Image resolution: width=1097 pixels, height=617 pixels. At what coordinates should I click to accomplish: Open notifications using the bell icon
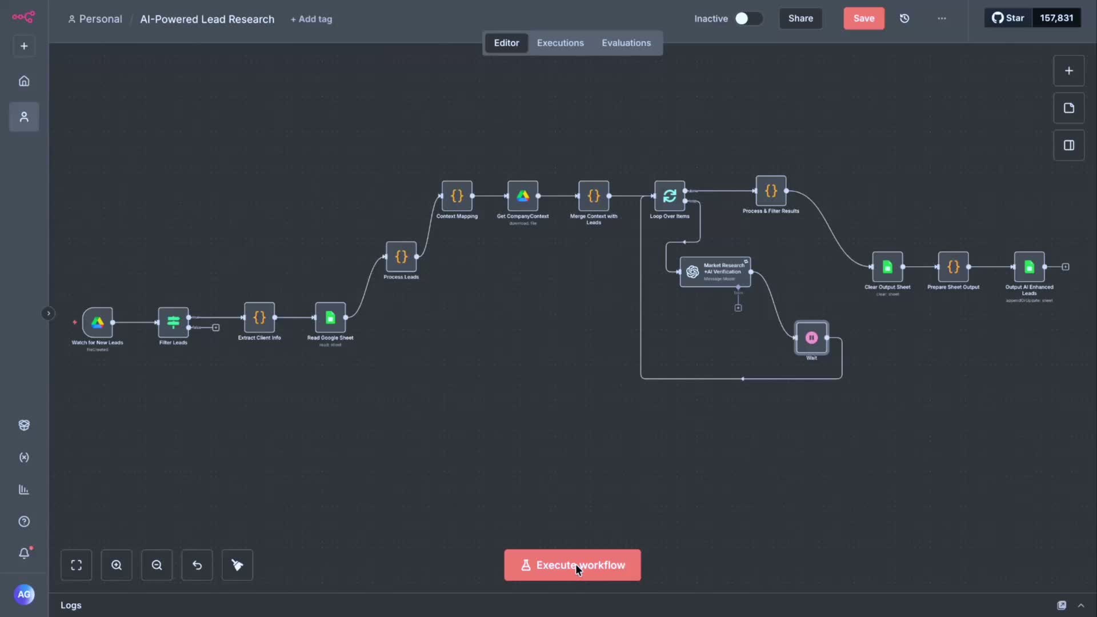pyautogui.click(x=23, y=553)
